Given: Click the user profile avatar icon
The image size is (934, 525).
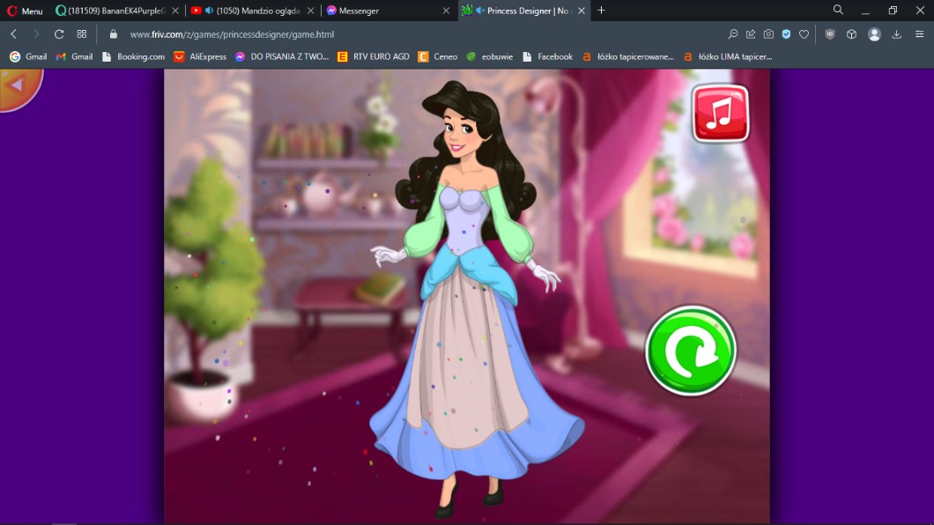Looking at the screenshot, I should tap(874, 34).
